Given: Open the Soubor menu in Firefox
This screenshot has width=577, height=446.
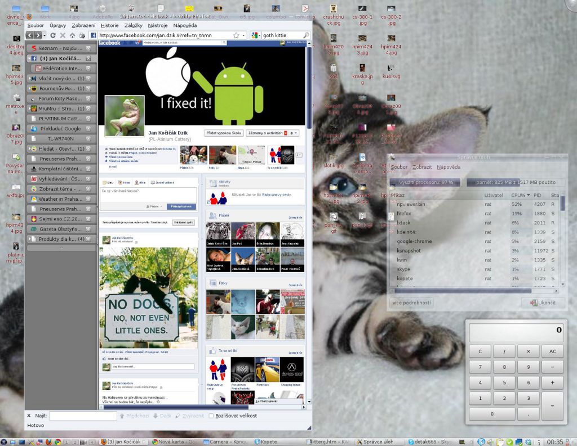Looking at the screenshot, I should tap(35, 25).
